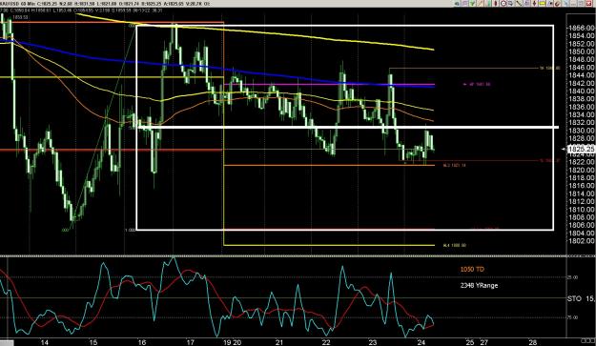The image size is (596, 346).
Task: Click the 1830.00 price axis label
Action: (581, 131)
